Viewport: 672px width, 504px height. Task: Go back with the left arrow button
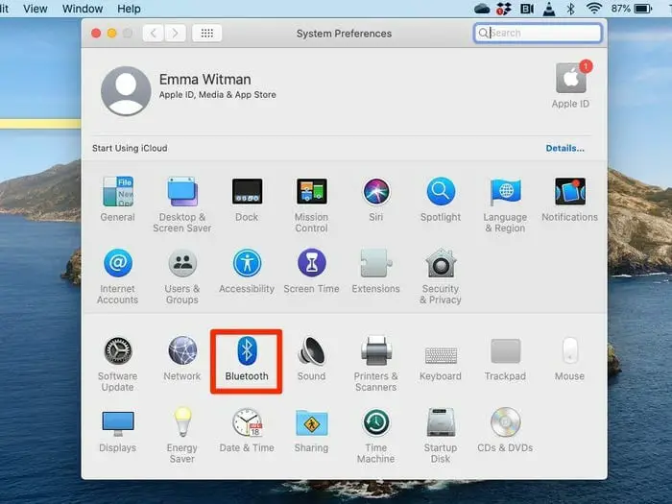(x=153, y=33)
